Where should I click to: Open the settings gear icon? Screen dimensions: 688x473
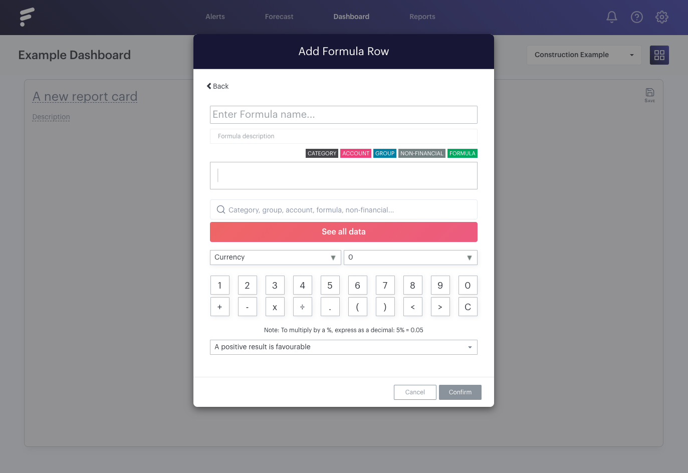coord(661,17)
